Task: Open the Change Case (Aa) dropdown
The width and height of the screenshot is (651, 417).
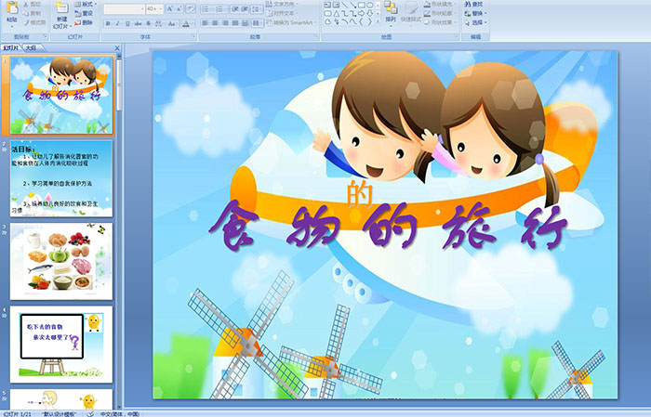Action: click(x=172, y=23)
